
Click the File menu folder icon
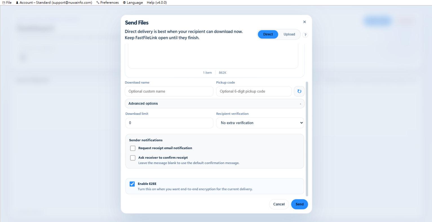4,3
